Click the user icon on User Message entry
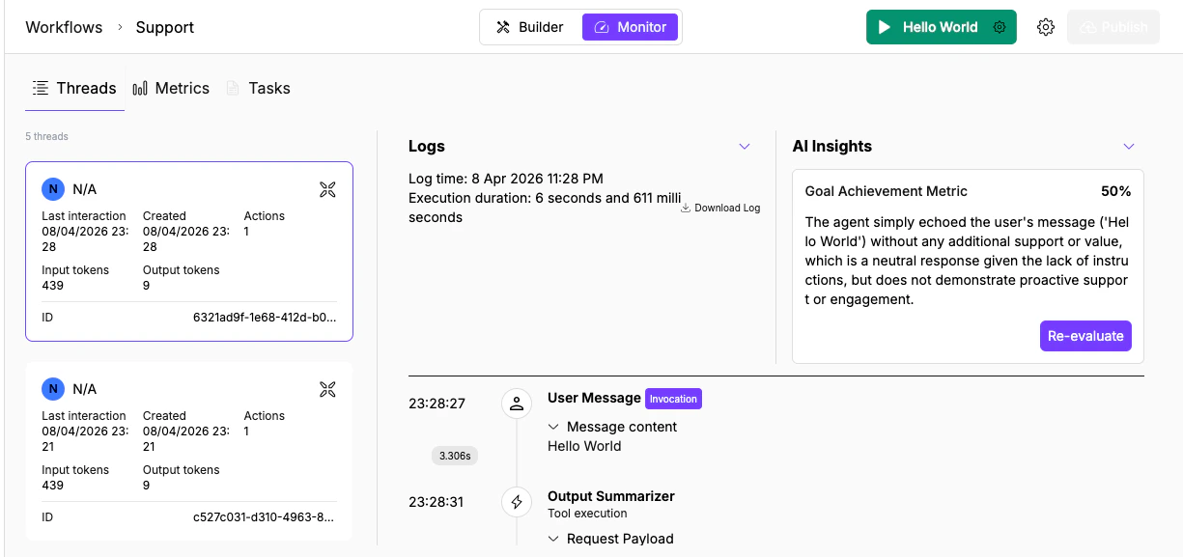The width and height of the screenshot is (1183, 557). pos(517,403)
